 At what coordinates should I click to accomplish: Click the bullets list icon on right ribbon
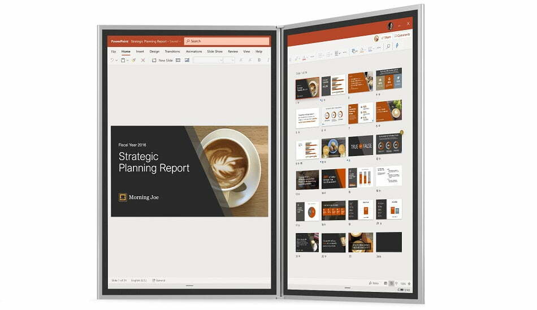tap(320, 55)
